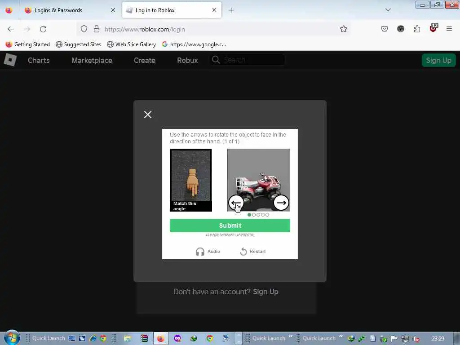Open a new tab with the plus icon
Image resolution: width=460 pixels, height=345 pixels.
coord(231,10)
